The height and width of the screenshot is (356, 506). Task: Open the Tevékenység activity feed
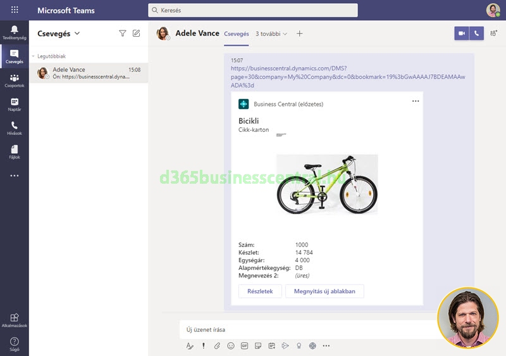(x=14, y=32)
